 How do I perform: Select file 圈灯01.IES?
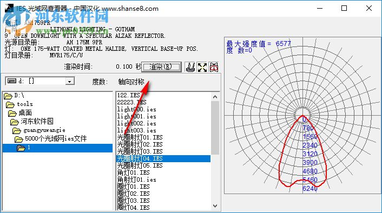coord(133,187)
